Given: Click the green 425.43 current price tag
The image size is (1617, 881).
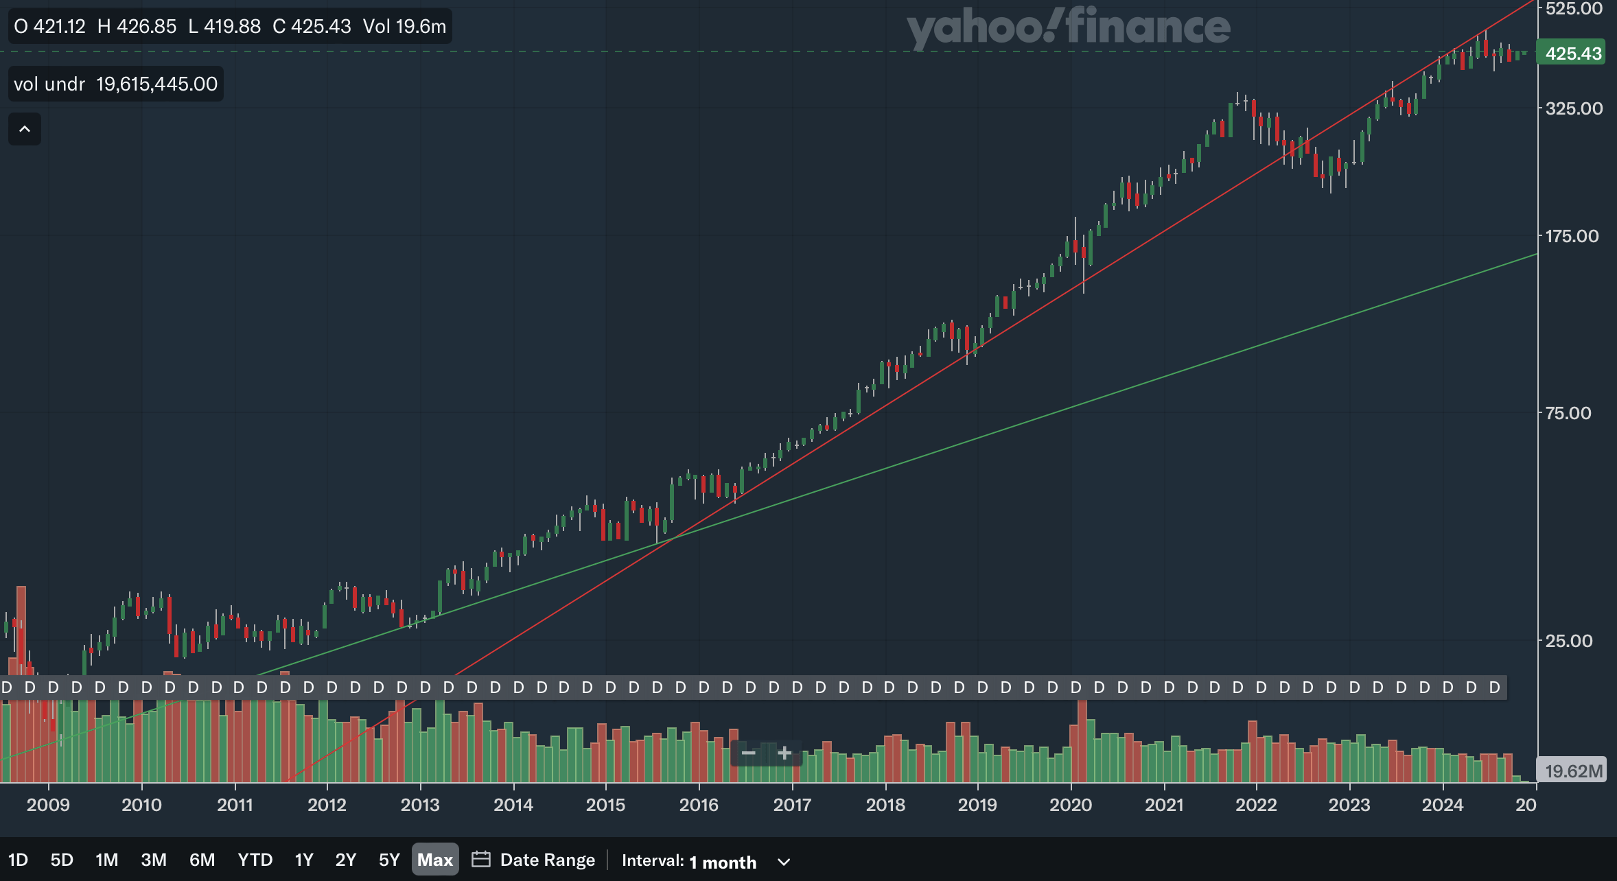Looking at the screenshot, I should tap(1572, 53).
